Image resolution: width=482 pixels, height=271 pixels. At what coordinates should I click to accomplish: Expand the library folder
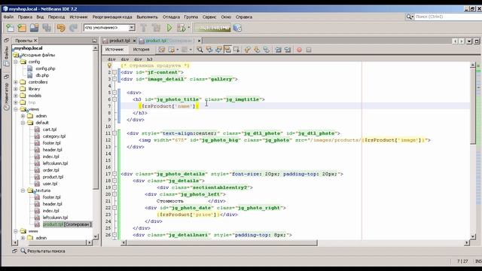click(x=16, y=89)
